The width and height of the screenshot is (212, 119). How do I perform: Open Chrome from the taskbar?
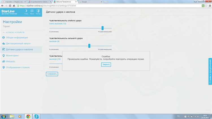pos(28,116)
